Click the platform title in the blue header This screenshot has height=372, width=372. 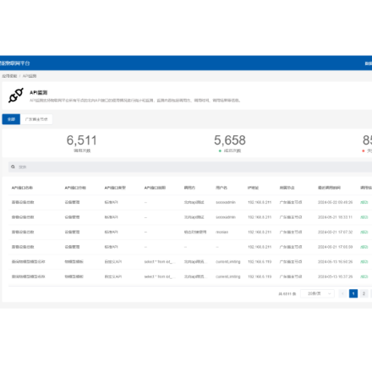(x=14, y=63)
